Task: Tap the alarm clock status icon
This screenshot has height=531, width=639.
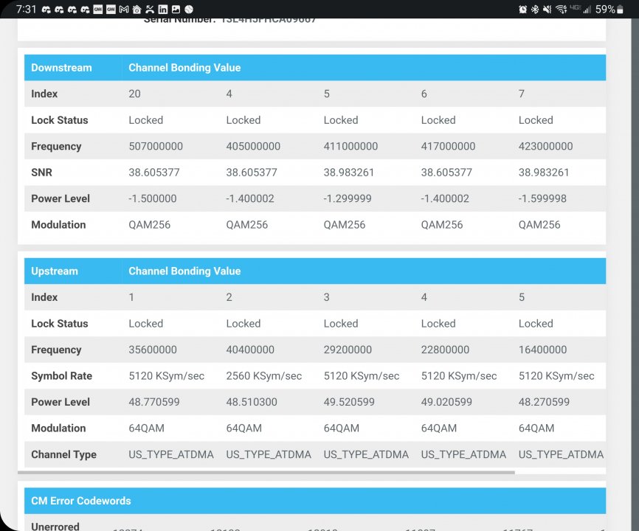Action: 522,10
